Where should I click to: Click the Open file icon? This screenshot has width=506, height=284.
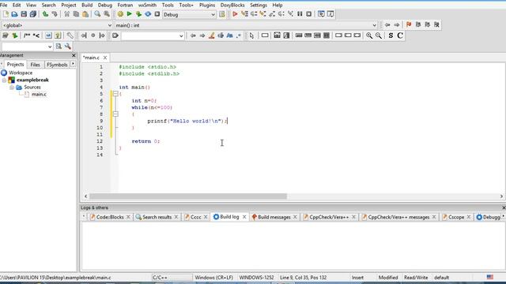pos(14,14)
